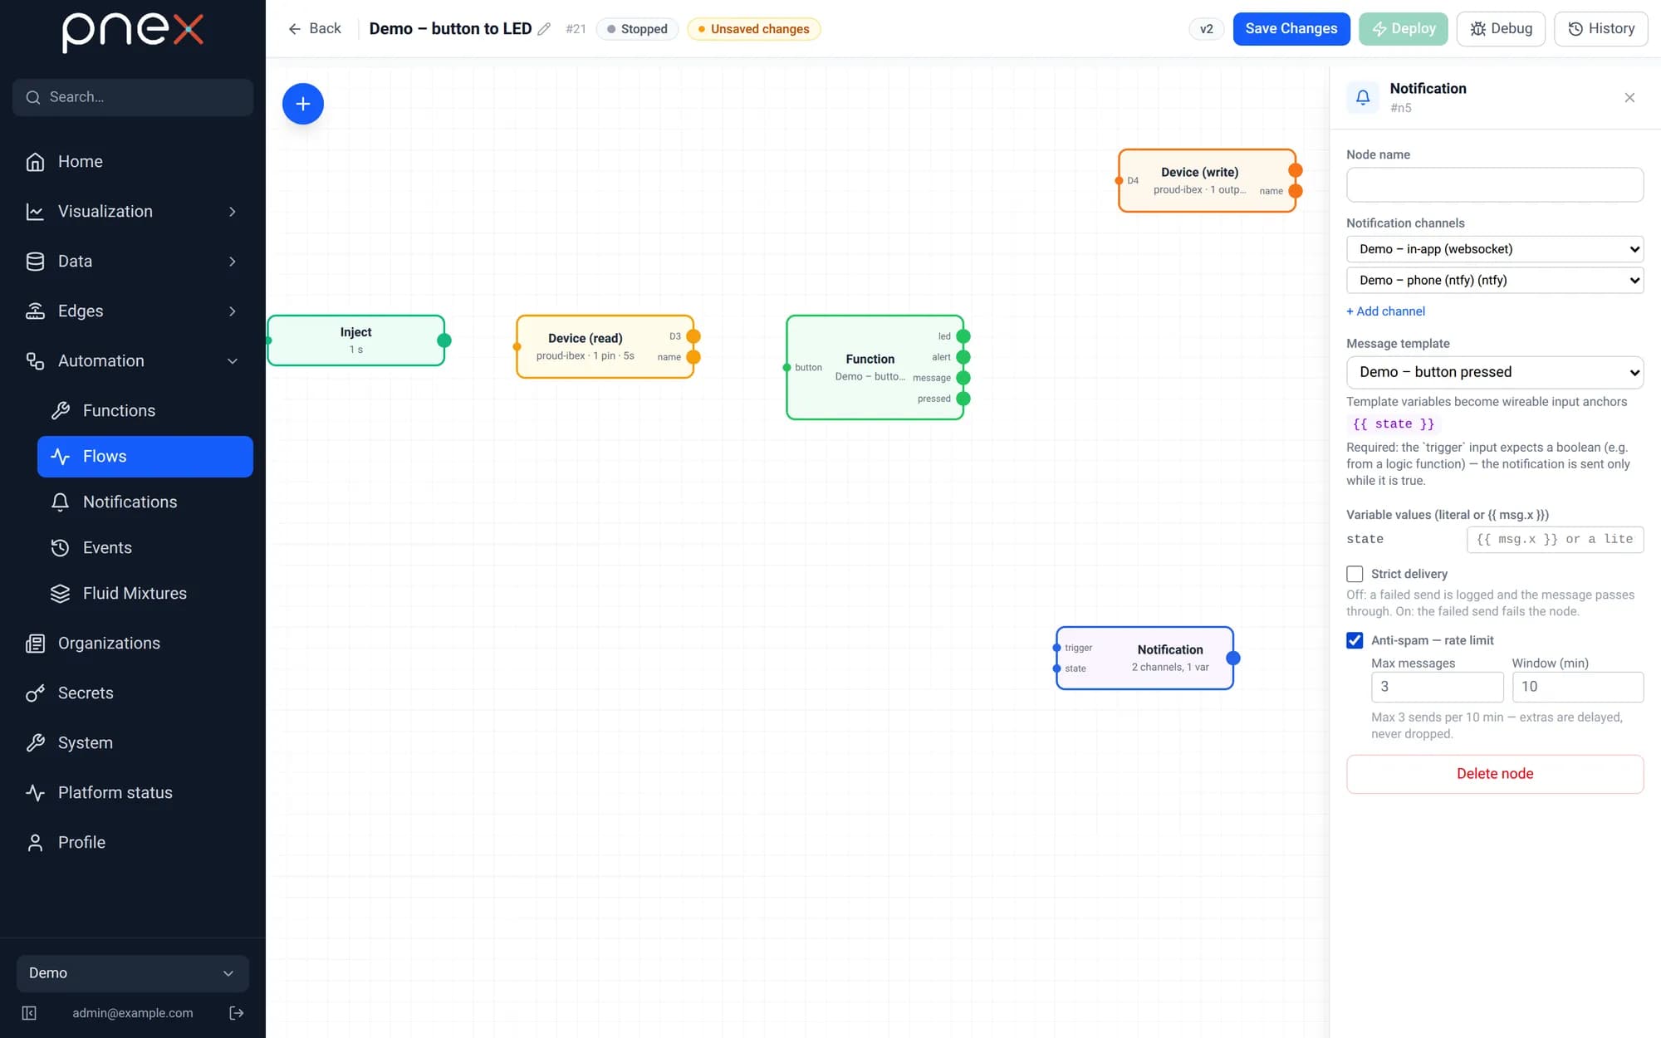Go to Notifications sidebar item

click(145, 502)
